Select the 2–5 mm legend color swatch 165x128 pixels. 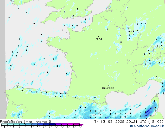[x=22, y=125]
